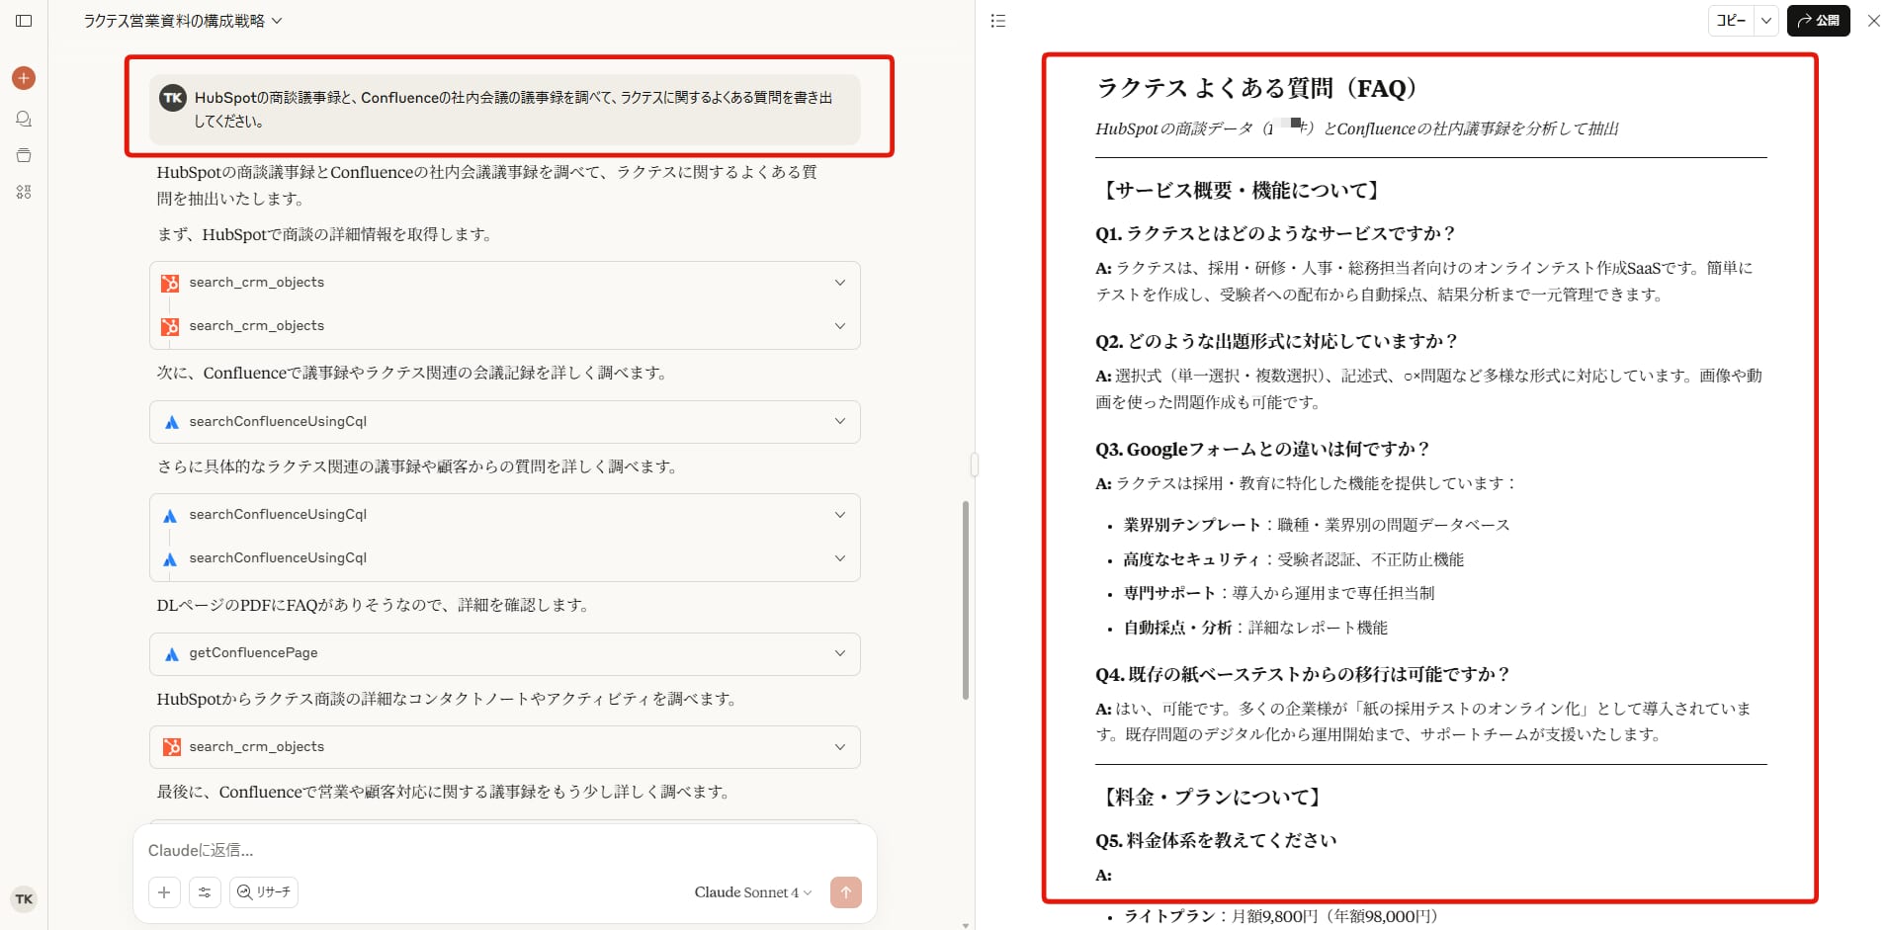Click heading Q3. Googleフォームとの違いは何ですか？
The height and width of the screenshot is (930, 1888).
coord(1262,450)
